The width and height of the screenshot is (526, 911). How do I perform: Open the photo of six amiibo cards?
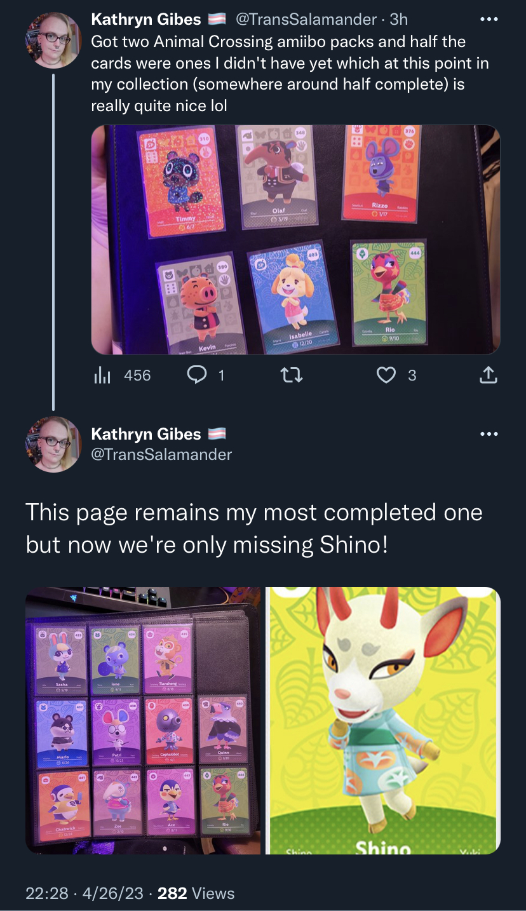coord(295,240)
